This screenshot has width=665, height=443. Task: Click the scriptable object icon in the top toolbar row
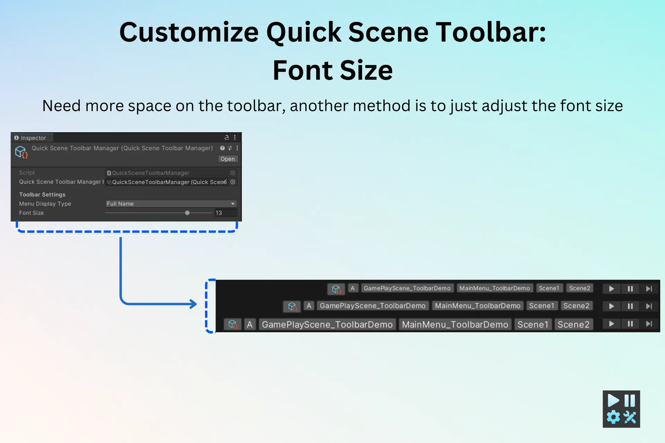[x=336, y=289]
